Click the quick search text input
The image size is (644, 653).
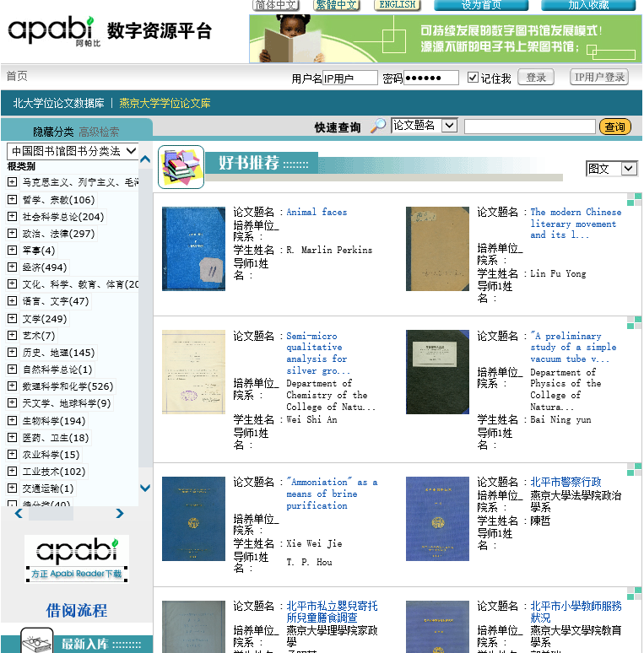529,127
